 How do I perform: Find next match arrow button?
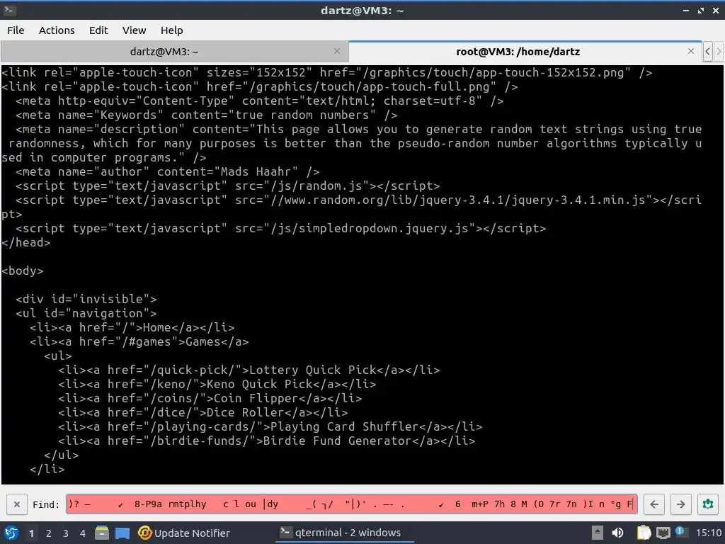coord(680,504)
